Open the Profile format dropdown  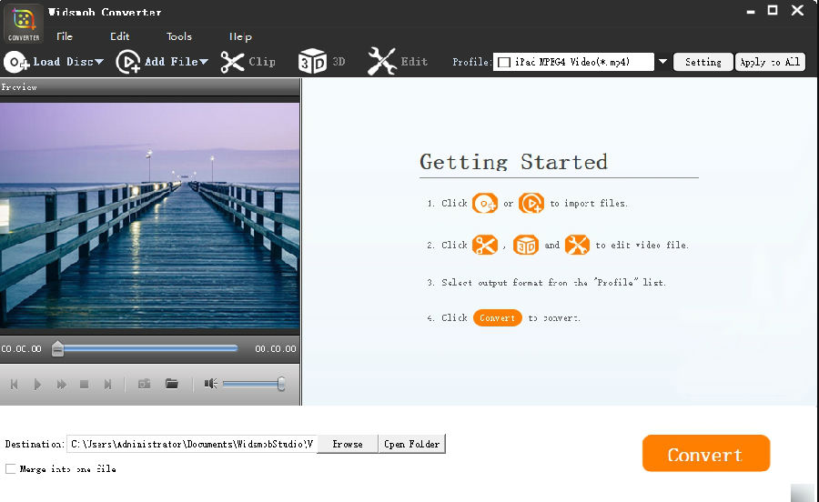(x=662, y=62)
